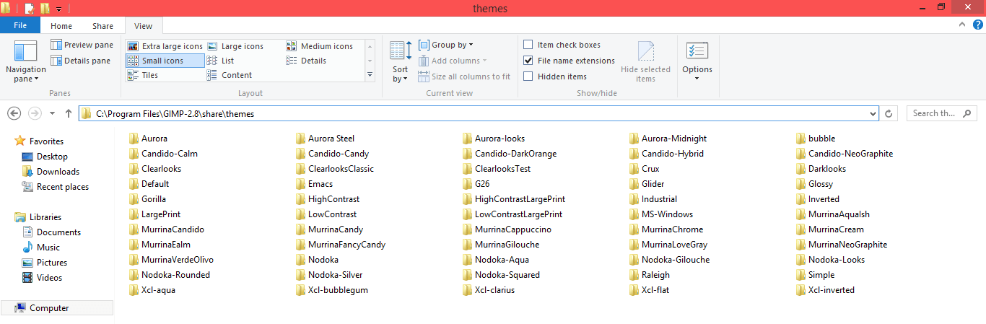Select the MurrinaNeoGraphite folder

click(842, 245)
